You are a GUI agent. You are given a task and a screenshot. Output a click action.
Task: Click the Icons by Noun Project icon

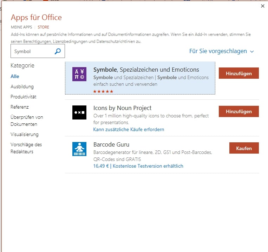[x=79, y=112]
